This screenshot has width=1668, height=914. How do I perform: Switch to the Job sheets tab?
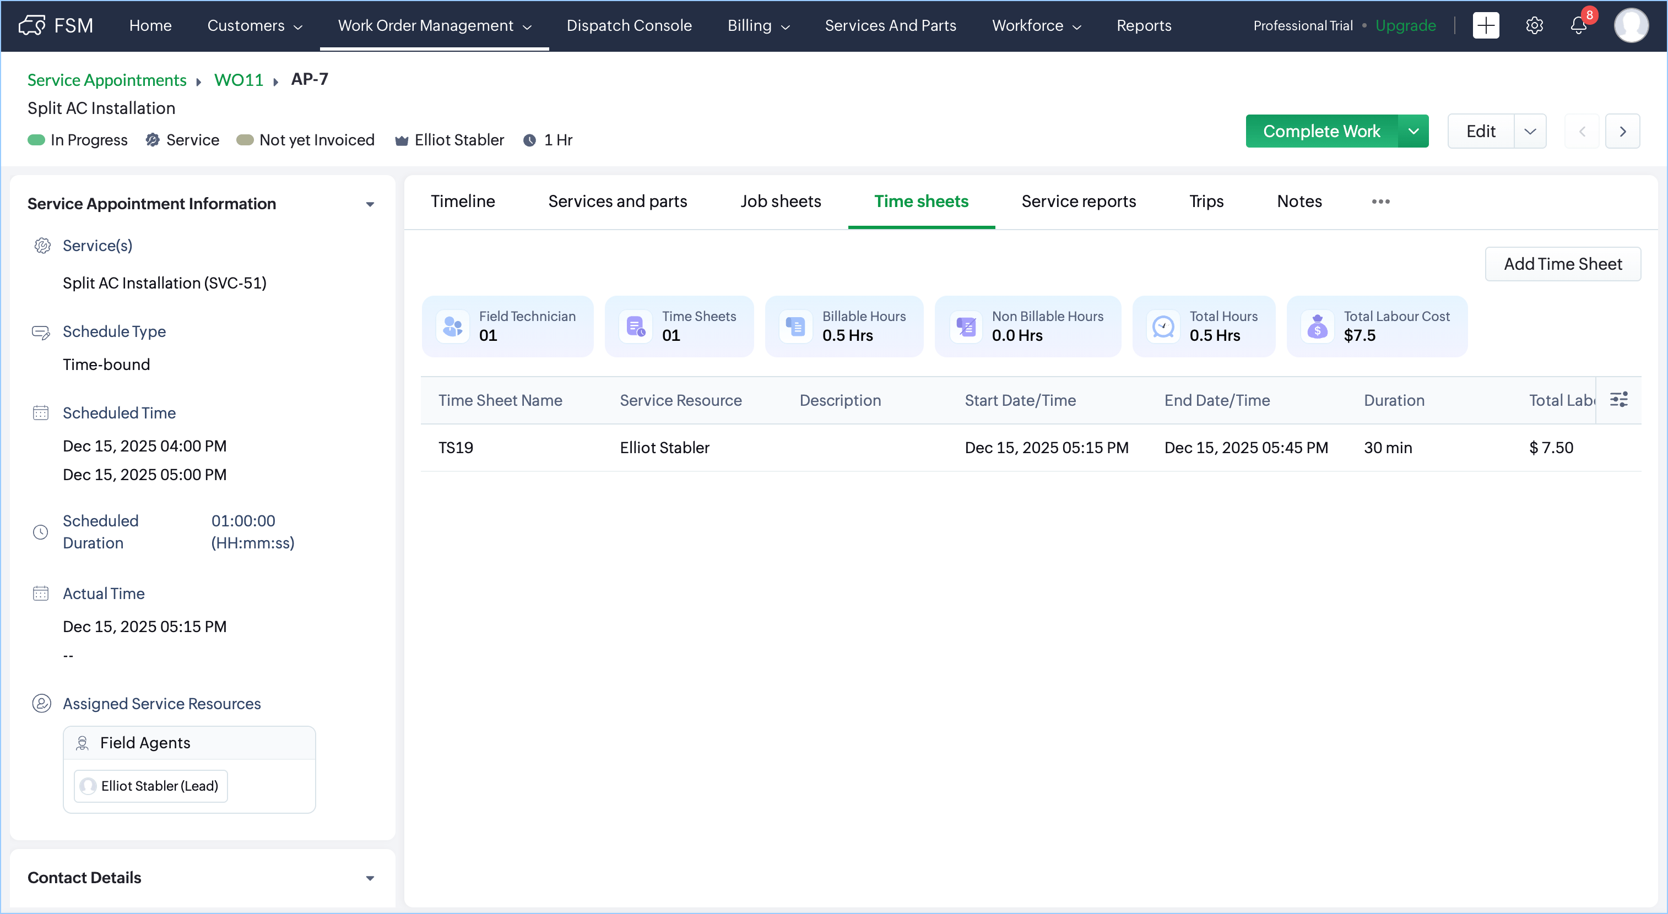pyautogui.click(x=780, y=202)
